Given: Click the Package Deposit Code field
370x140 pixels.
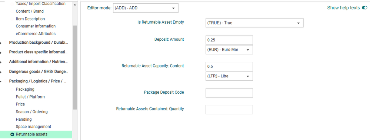Looking at the screenshot, I should tap(229, 93).
